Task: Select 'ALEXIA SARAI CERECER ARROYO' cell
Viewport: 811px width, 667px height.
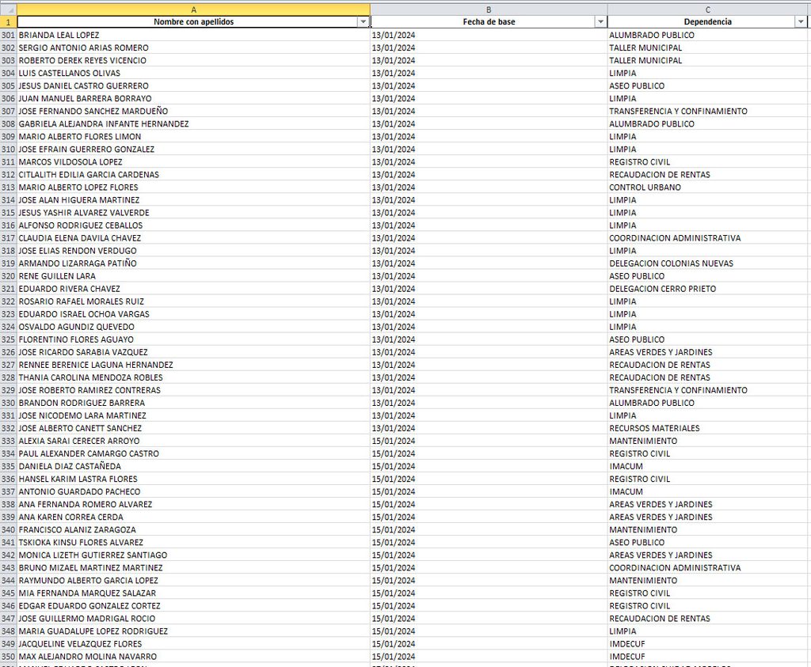Action: point(193,441)
